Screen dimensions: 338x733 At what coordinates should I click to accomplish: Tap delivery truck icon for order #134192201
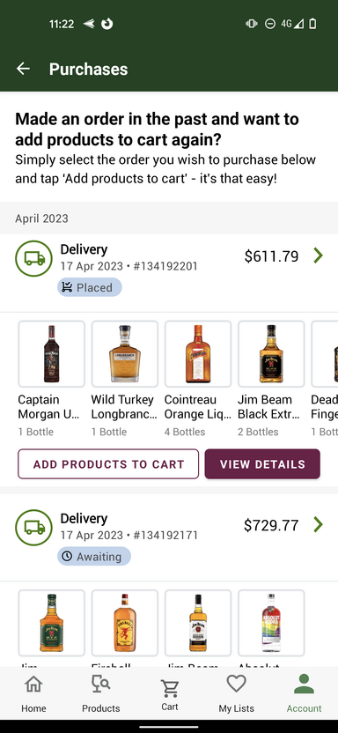pos(33,258)
